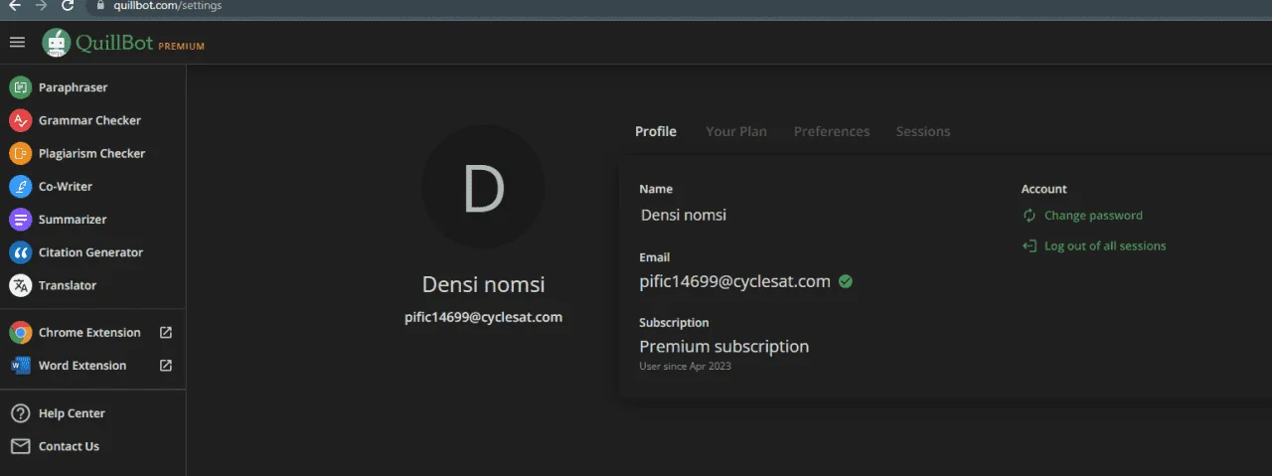
Task: Select the Grammar Checker icon
Action: (x=20, y=120)
